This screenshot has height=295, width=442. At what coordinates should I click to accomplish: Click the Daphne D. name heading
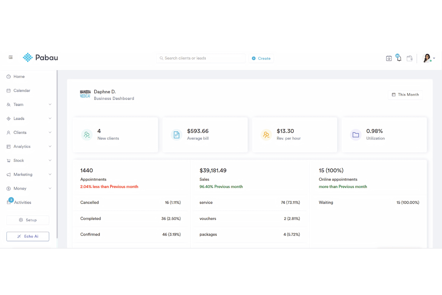105,92
